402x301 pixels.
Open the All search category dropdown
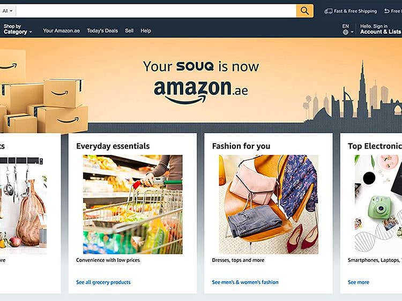(x=8, y=11)
